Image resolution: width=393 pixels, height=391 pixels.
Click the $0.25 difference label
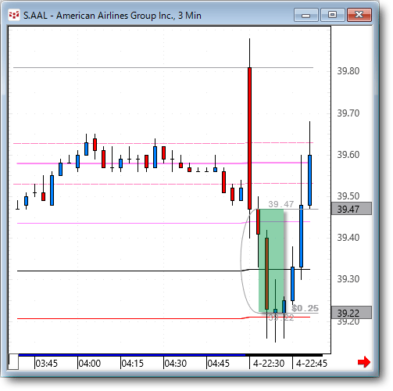tap(305, 308)
